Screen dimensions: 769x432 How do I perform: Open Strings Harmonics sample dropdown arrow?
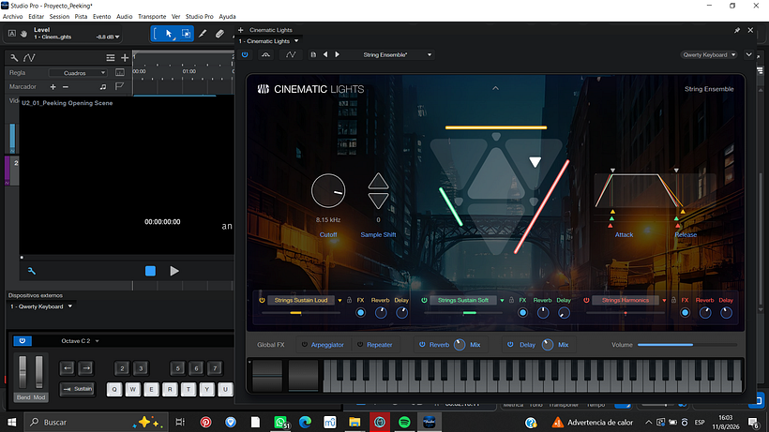(x=664, y=300)
